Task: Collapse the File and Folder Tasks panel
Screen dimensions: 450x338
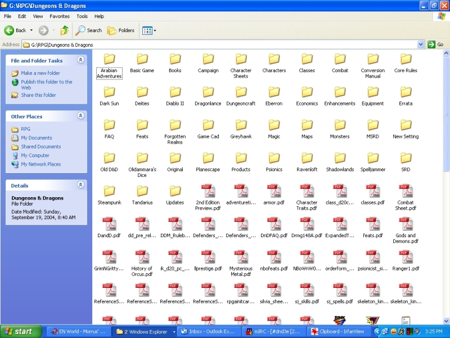Action: tap(80, 60)
